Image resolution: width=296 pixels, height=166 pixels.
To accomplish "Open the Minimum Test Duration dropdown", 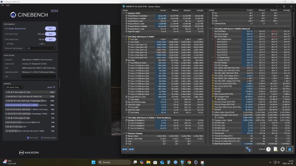I will pos(41,48).
